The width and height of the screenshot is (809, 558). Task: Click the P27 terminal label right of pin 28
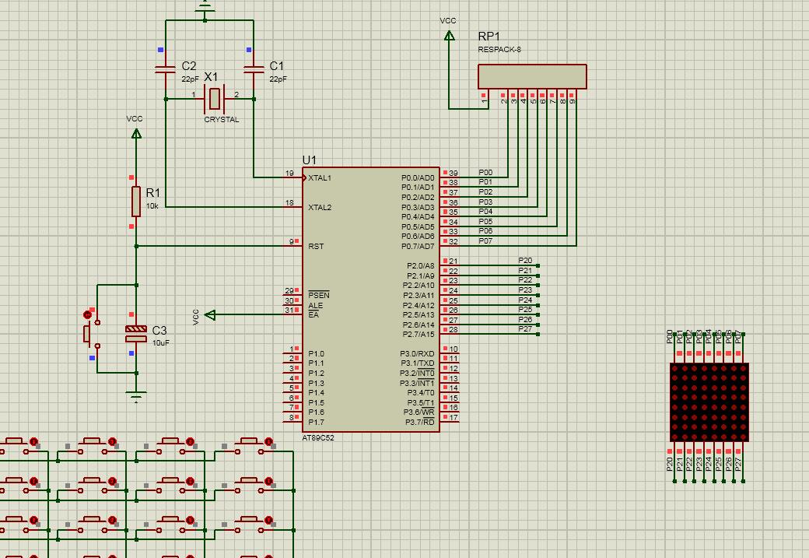click(x=525, y=329)
